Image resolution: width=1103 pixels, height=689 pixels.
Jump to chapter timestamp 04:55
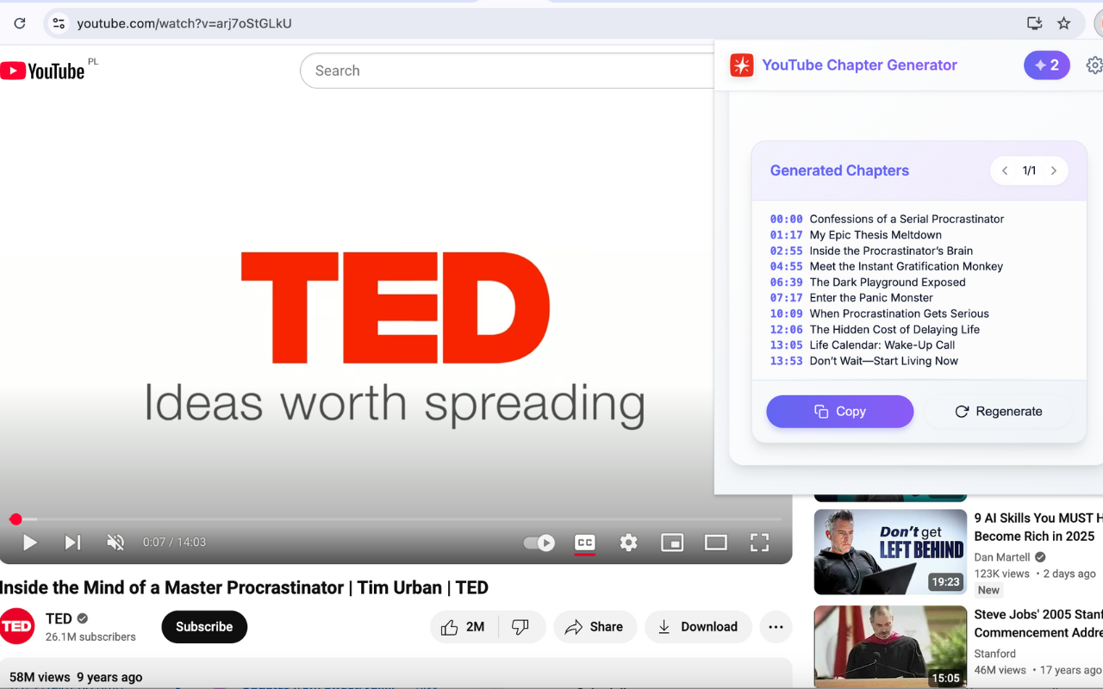786,267
